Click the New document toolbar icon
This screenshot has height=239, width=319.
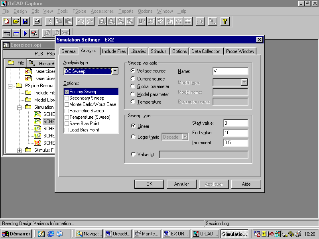click(x=6, y=22)
